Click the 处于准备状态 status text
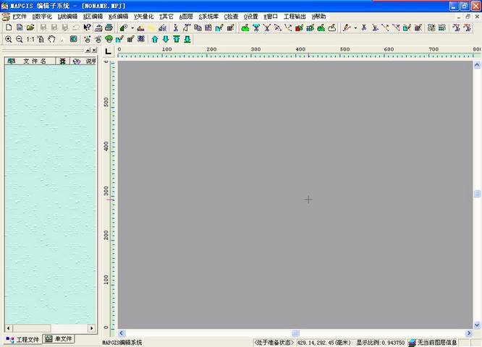Viewport: 482px width, 347px height. [x=274, y=343]
